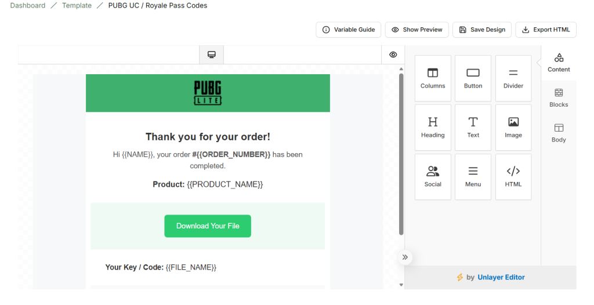The image size is (594, 305).
Task: Select the Menu content tool
Action: tap(473, 177)
